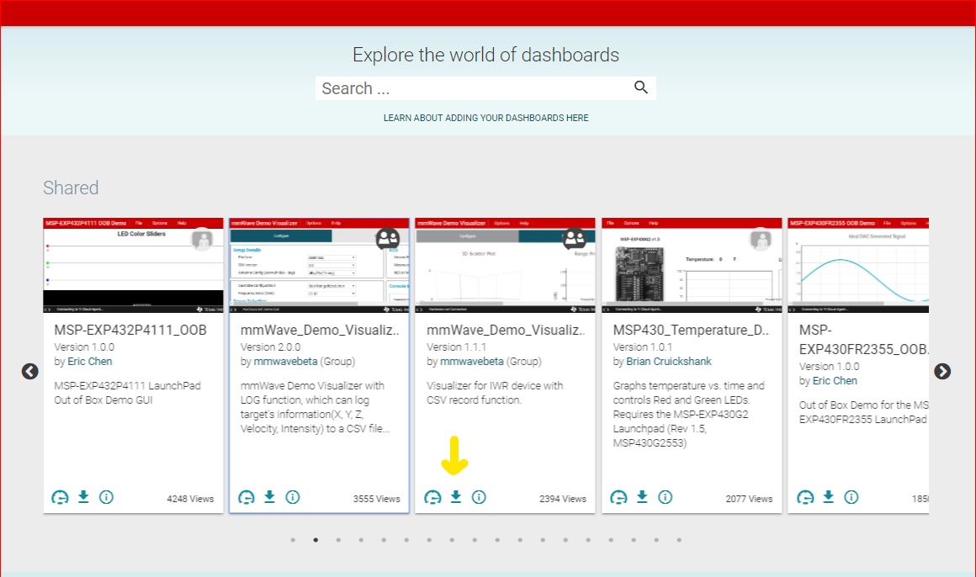Launch MSP-EXP432P4111_OOB dashboard gauge icon
This screenshot has height=577, width=976.
[x=60, y=497]
